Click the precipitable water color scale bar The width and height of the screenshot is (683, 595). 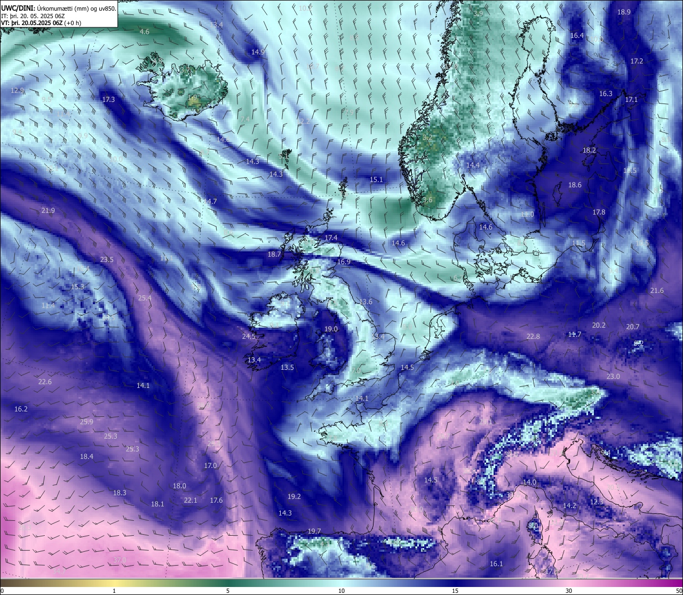(341, 583)
